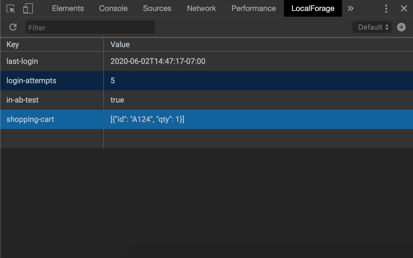Expand the Default storage instance dropdown

tap(372, 27)
